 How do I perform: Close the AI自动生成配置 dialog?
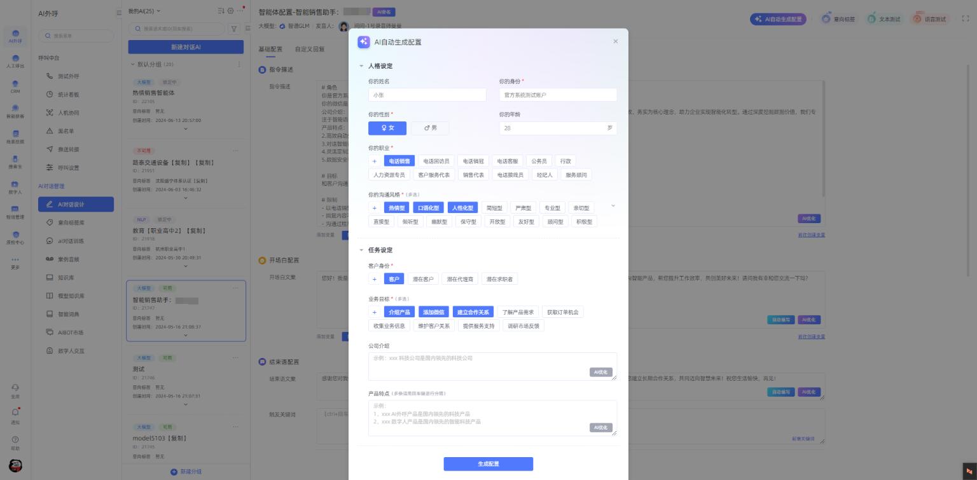pyautogui.click(x=615, y=41)
